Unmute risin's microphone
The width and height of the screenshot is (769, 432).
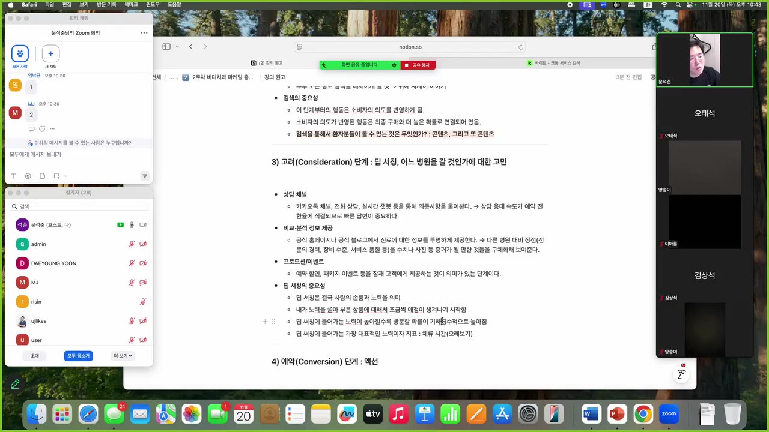tap(143, 302)
